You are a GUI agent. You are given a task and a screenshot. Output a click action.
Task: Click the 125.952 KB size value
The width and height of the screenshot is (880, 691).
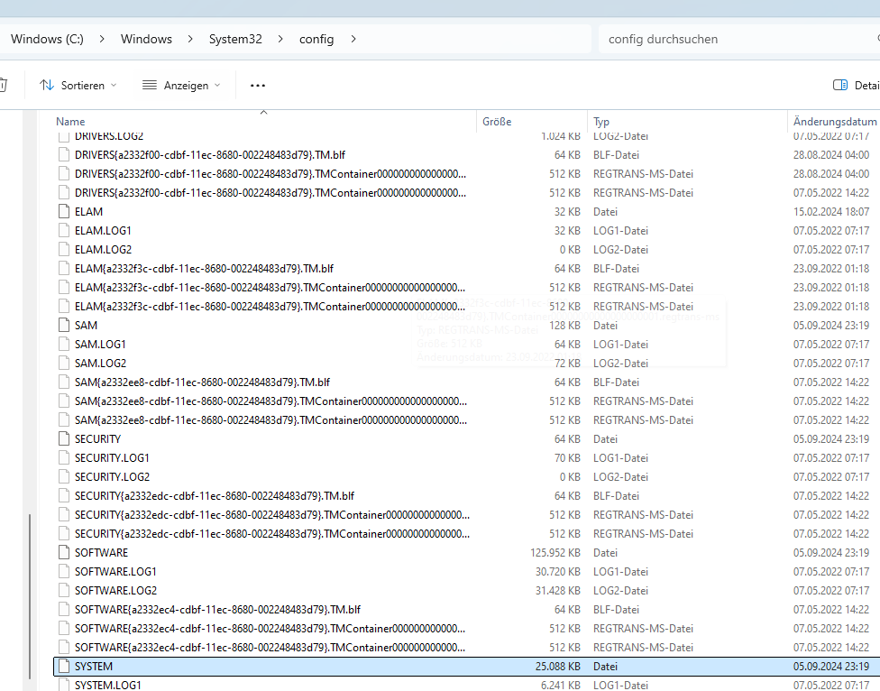555,552
